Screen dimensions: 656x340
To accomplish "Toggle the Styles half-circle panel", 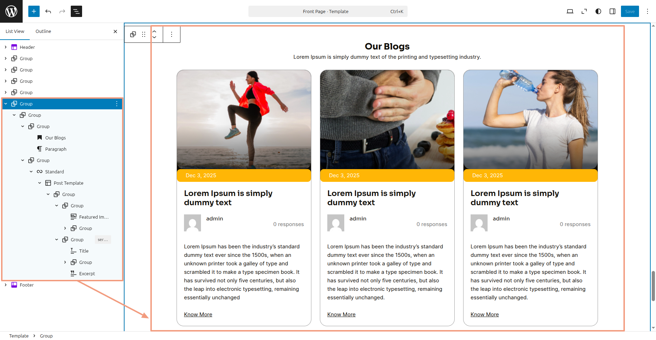I will [x=598, y=11].
